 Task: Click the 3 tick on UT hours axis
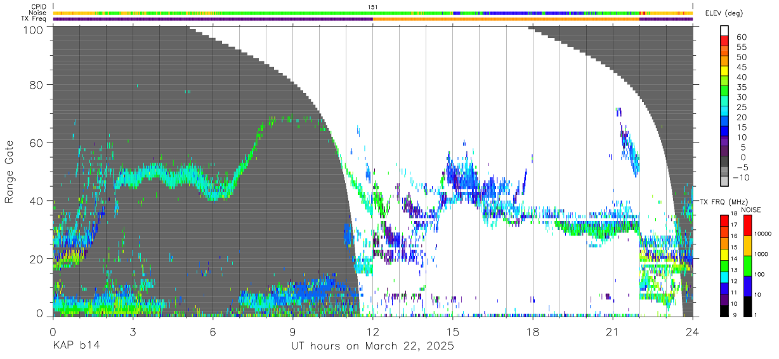click(133, 331)
